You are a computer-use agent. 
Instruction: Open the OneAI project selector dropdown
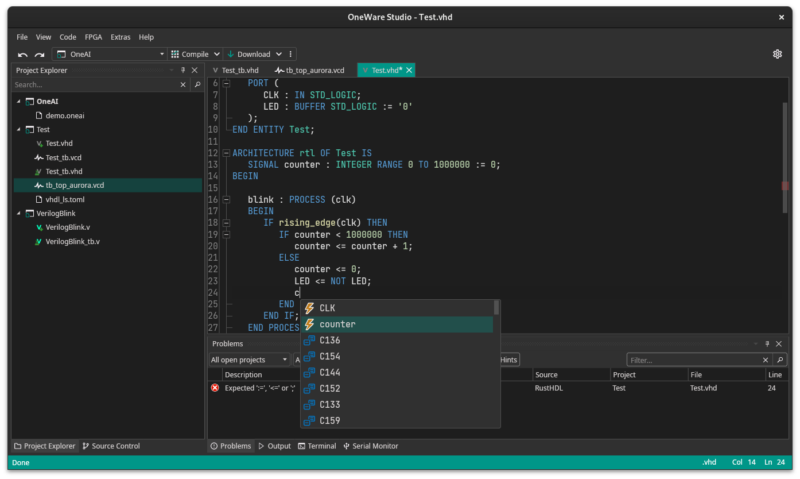tap(161, 53)
